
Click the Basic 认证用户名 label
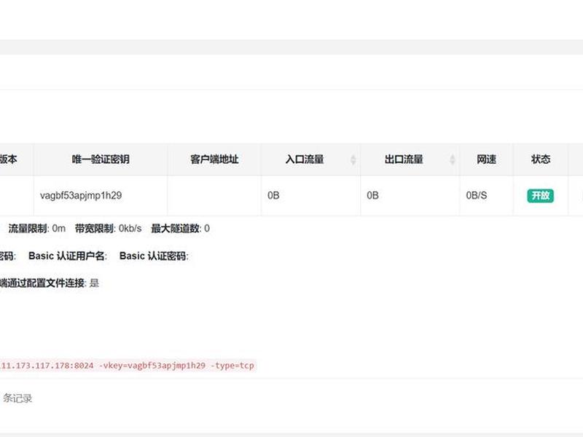(68, 256)
